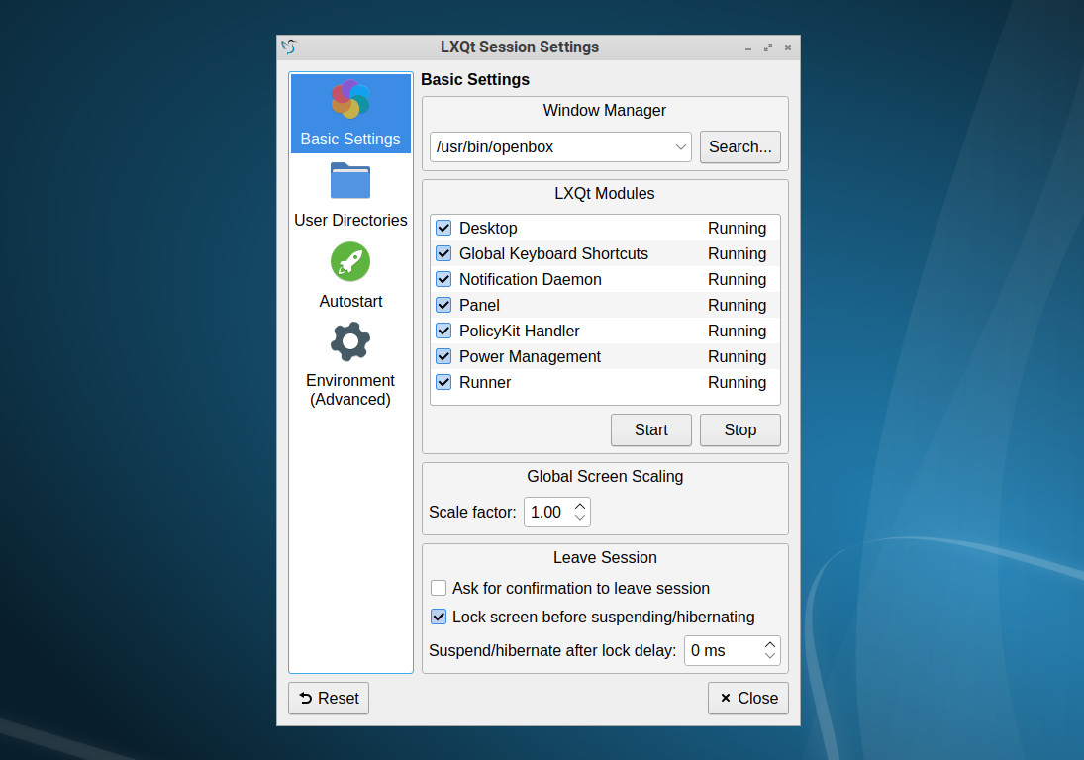Select the User Directories label in sidebar
Image resolution: width=1084 pixels, height=760 pixels.
coord(350,220)
